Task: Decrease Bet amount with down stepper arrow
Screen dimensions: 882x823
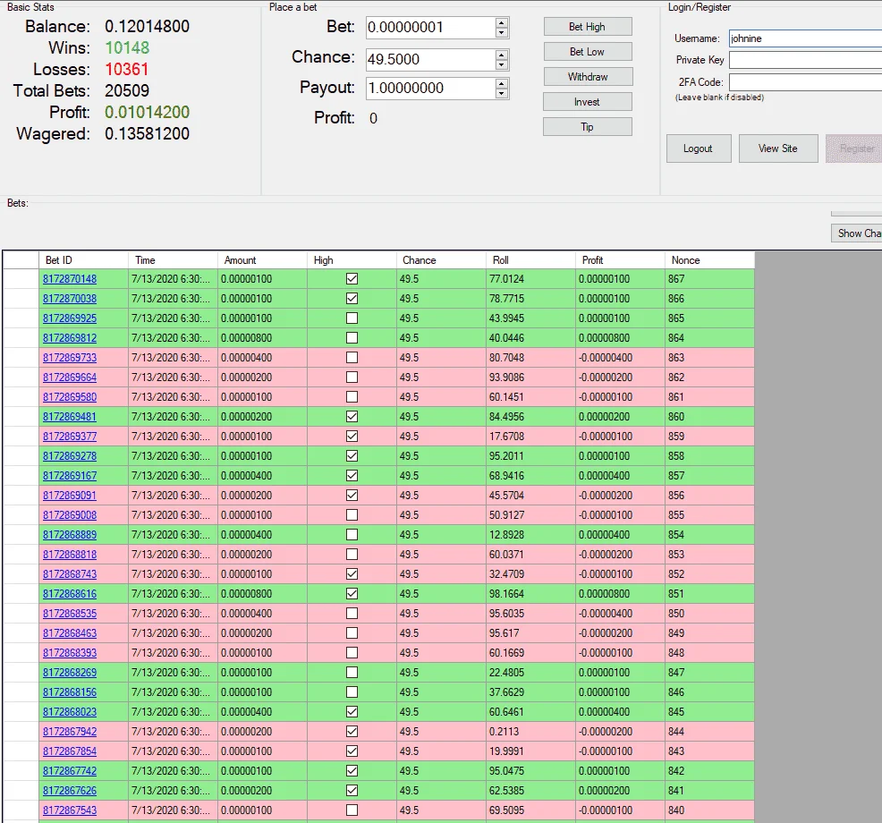Action: pyautogui.click(x=501, y=32)
